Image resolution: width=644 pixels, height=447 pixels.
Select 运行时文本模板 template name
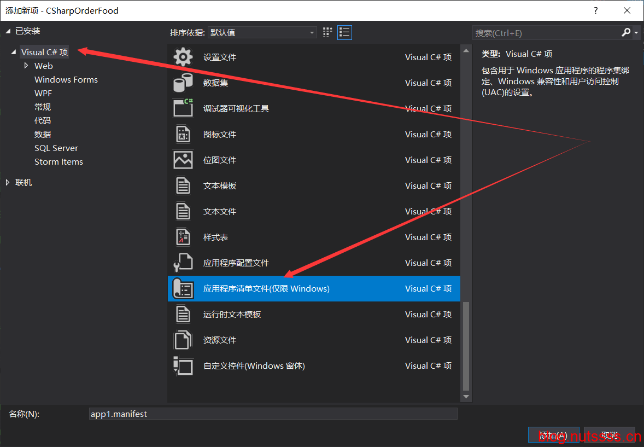click(x=232, y=314)
